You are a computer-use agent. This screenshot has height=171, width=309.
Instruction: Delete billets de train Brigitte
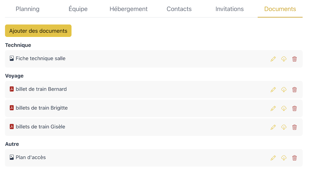294,108
